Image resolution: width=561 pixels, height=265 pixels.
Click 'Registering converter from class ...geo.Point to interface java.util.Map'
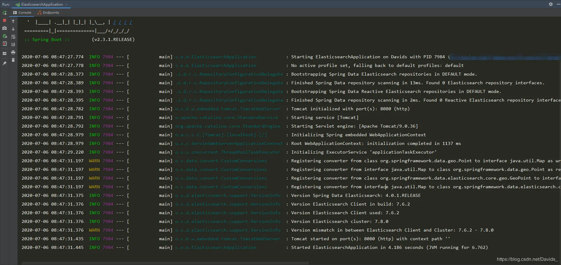coord(426,161)
